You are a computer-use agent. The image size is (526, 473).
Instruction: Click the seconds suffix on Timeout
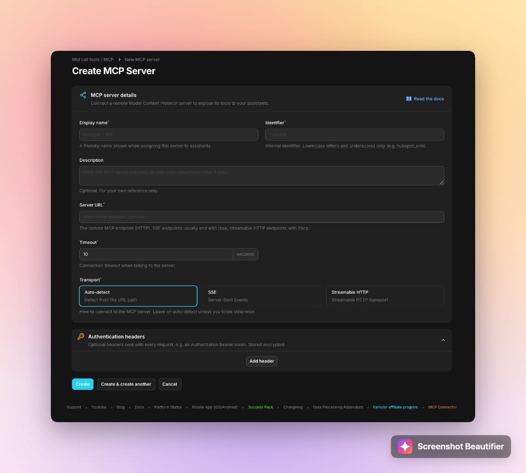click(x=245, y=254)
